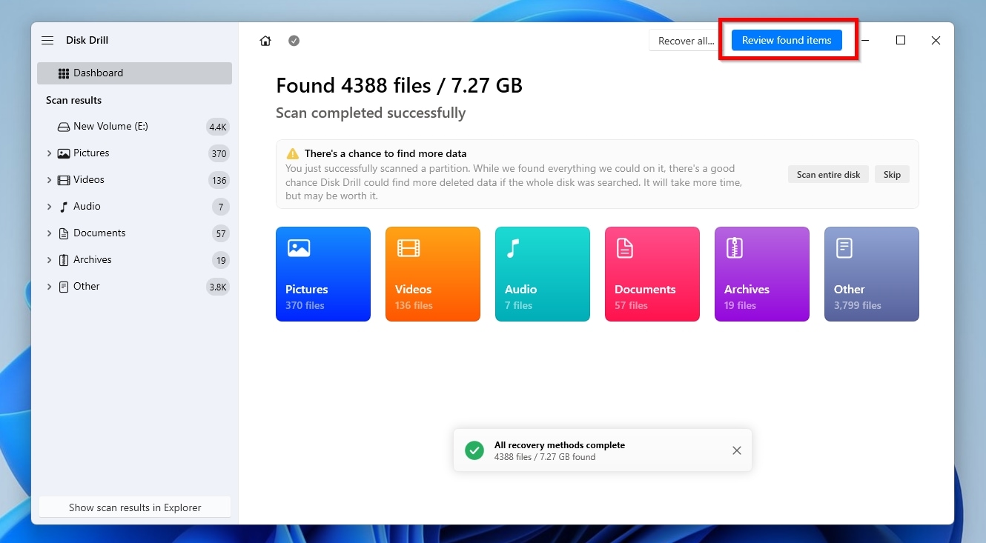Switch to the Dashboard view
The width and height of the screenshot is (986, 543).
coord(97,73)
